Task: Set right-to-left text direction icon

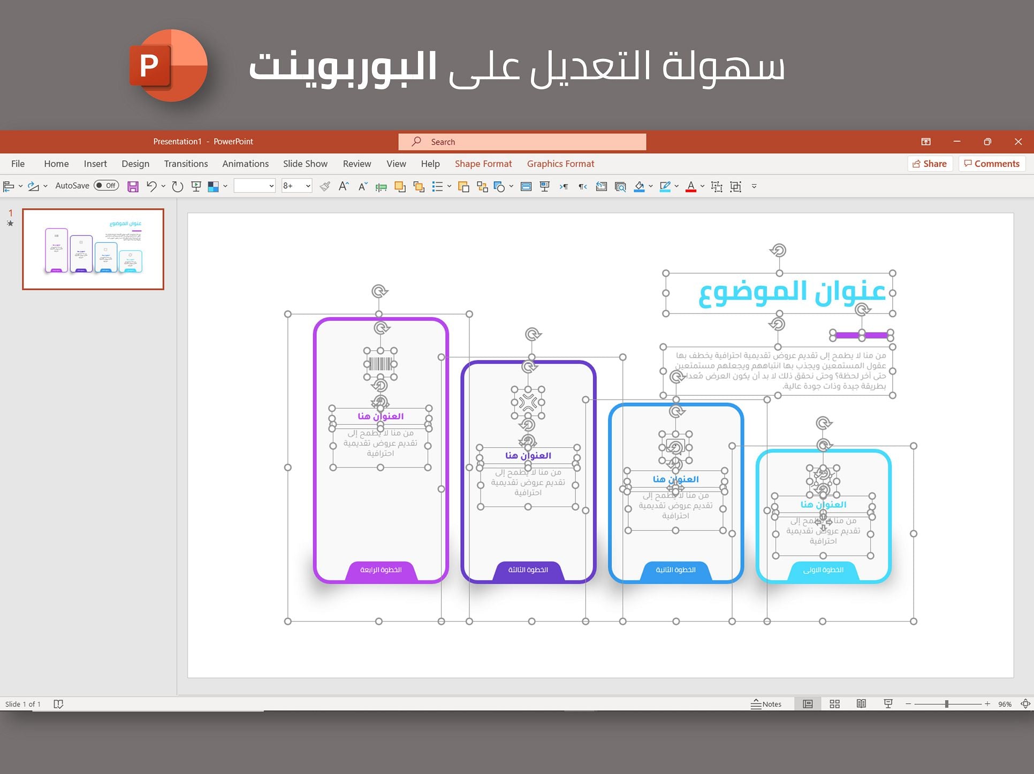Action: tap(583, 186)
